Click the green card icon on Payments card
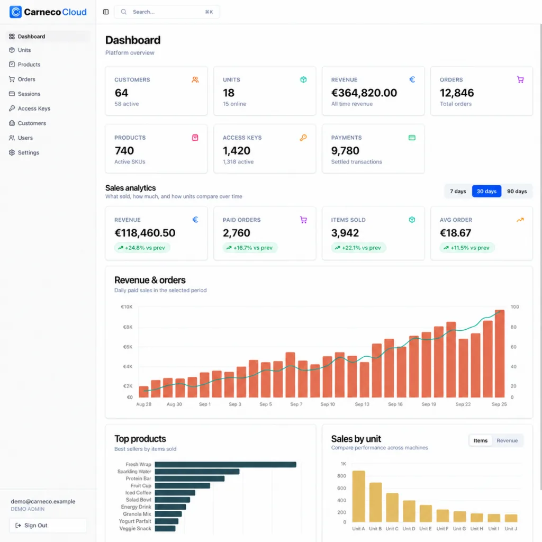542x542 pixels. click(x=412, y=138)
